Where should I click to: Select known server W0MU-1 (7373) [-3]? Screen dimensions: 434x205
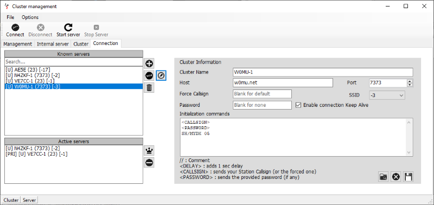74,86
